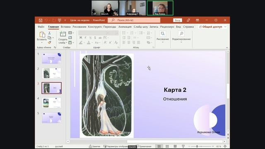The height and width of the screenshot is (149, 265).
Task: Toggle Notes (Заметки) pane
Action: [94, 147]
